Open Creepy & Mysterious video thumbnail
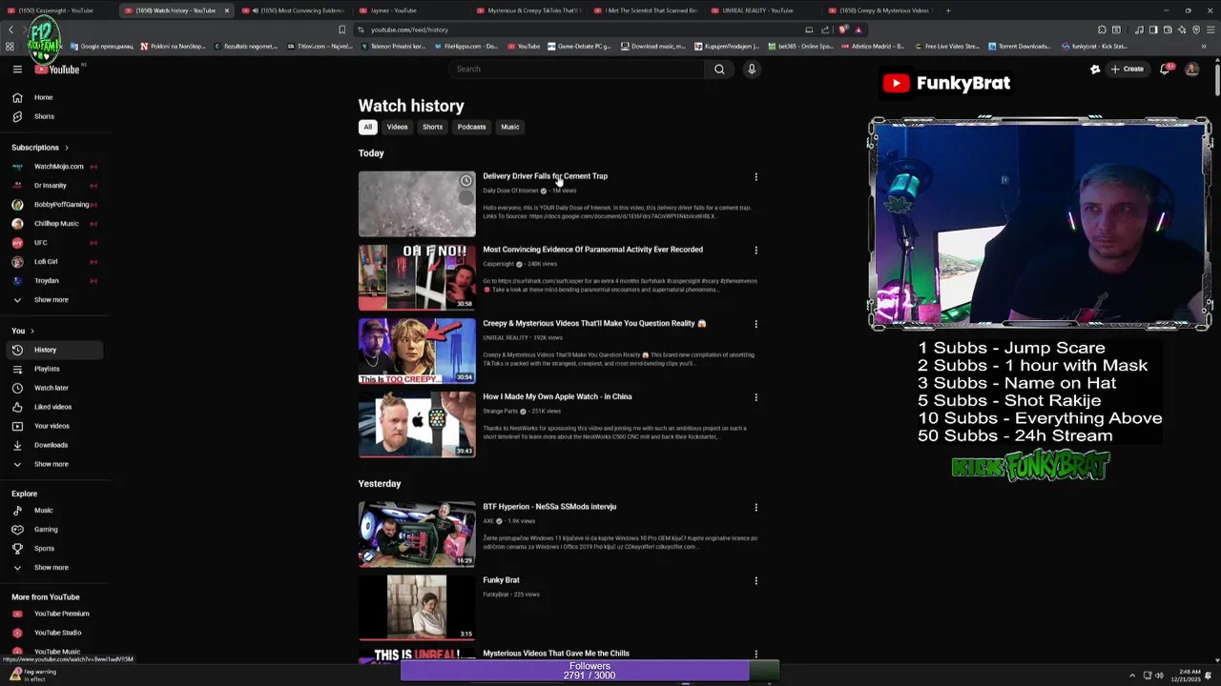Image resolution: width=1221 pixels, height=686 pixels. point(417,351)
